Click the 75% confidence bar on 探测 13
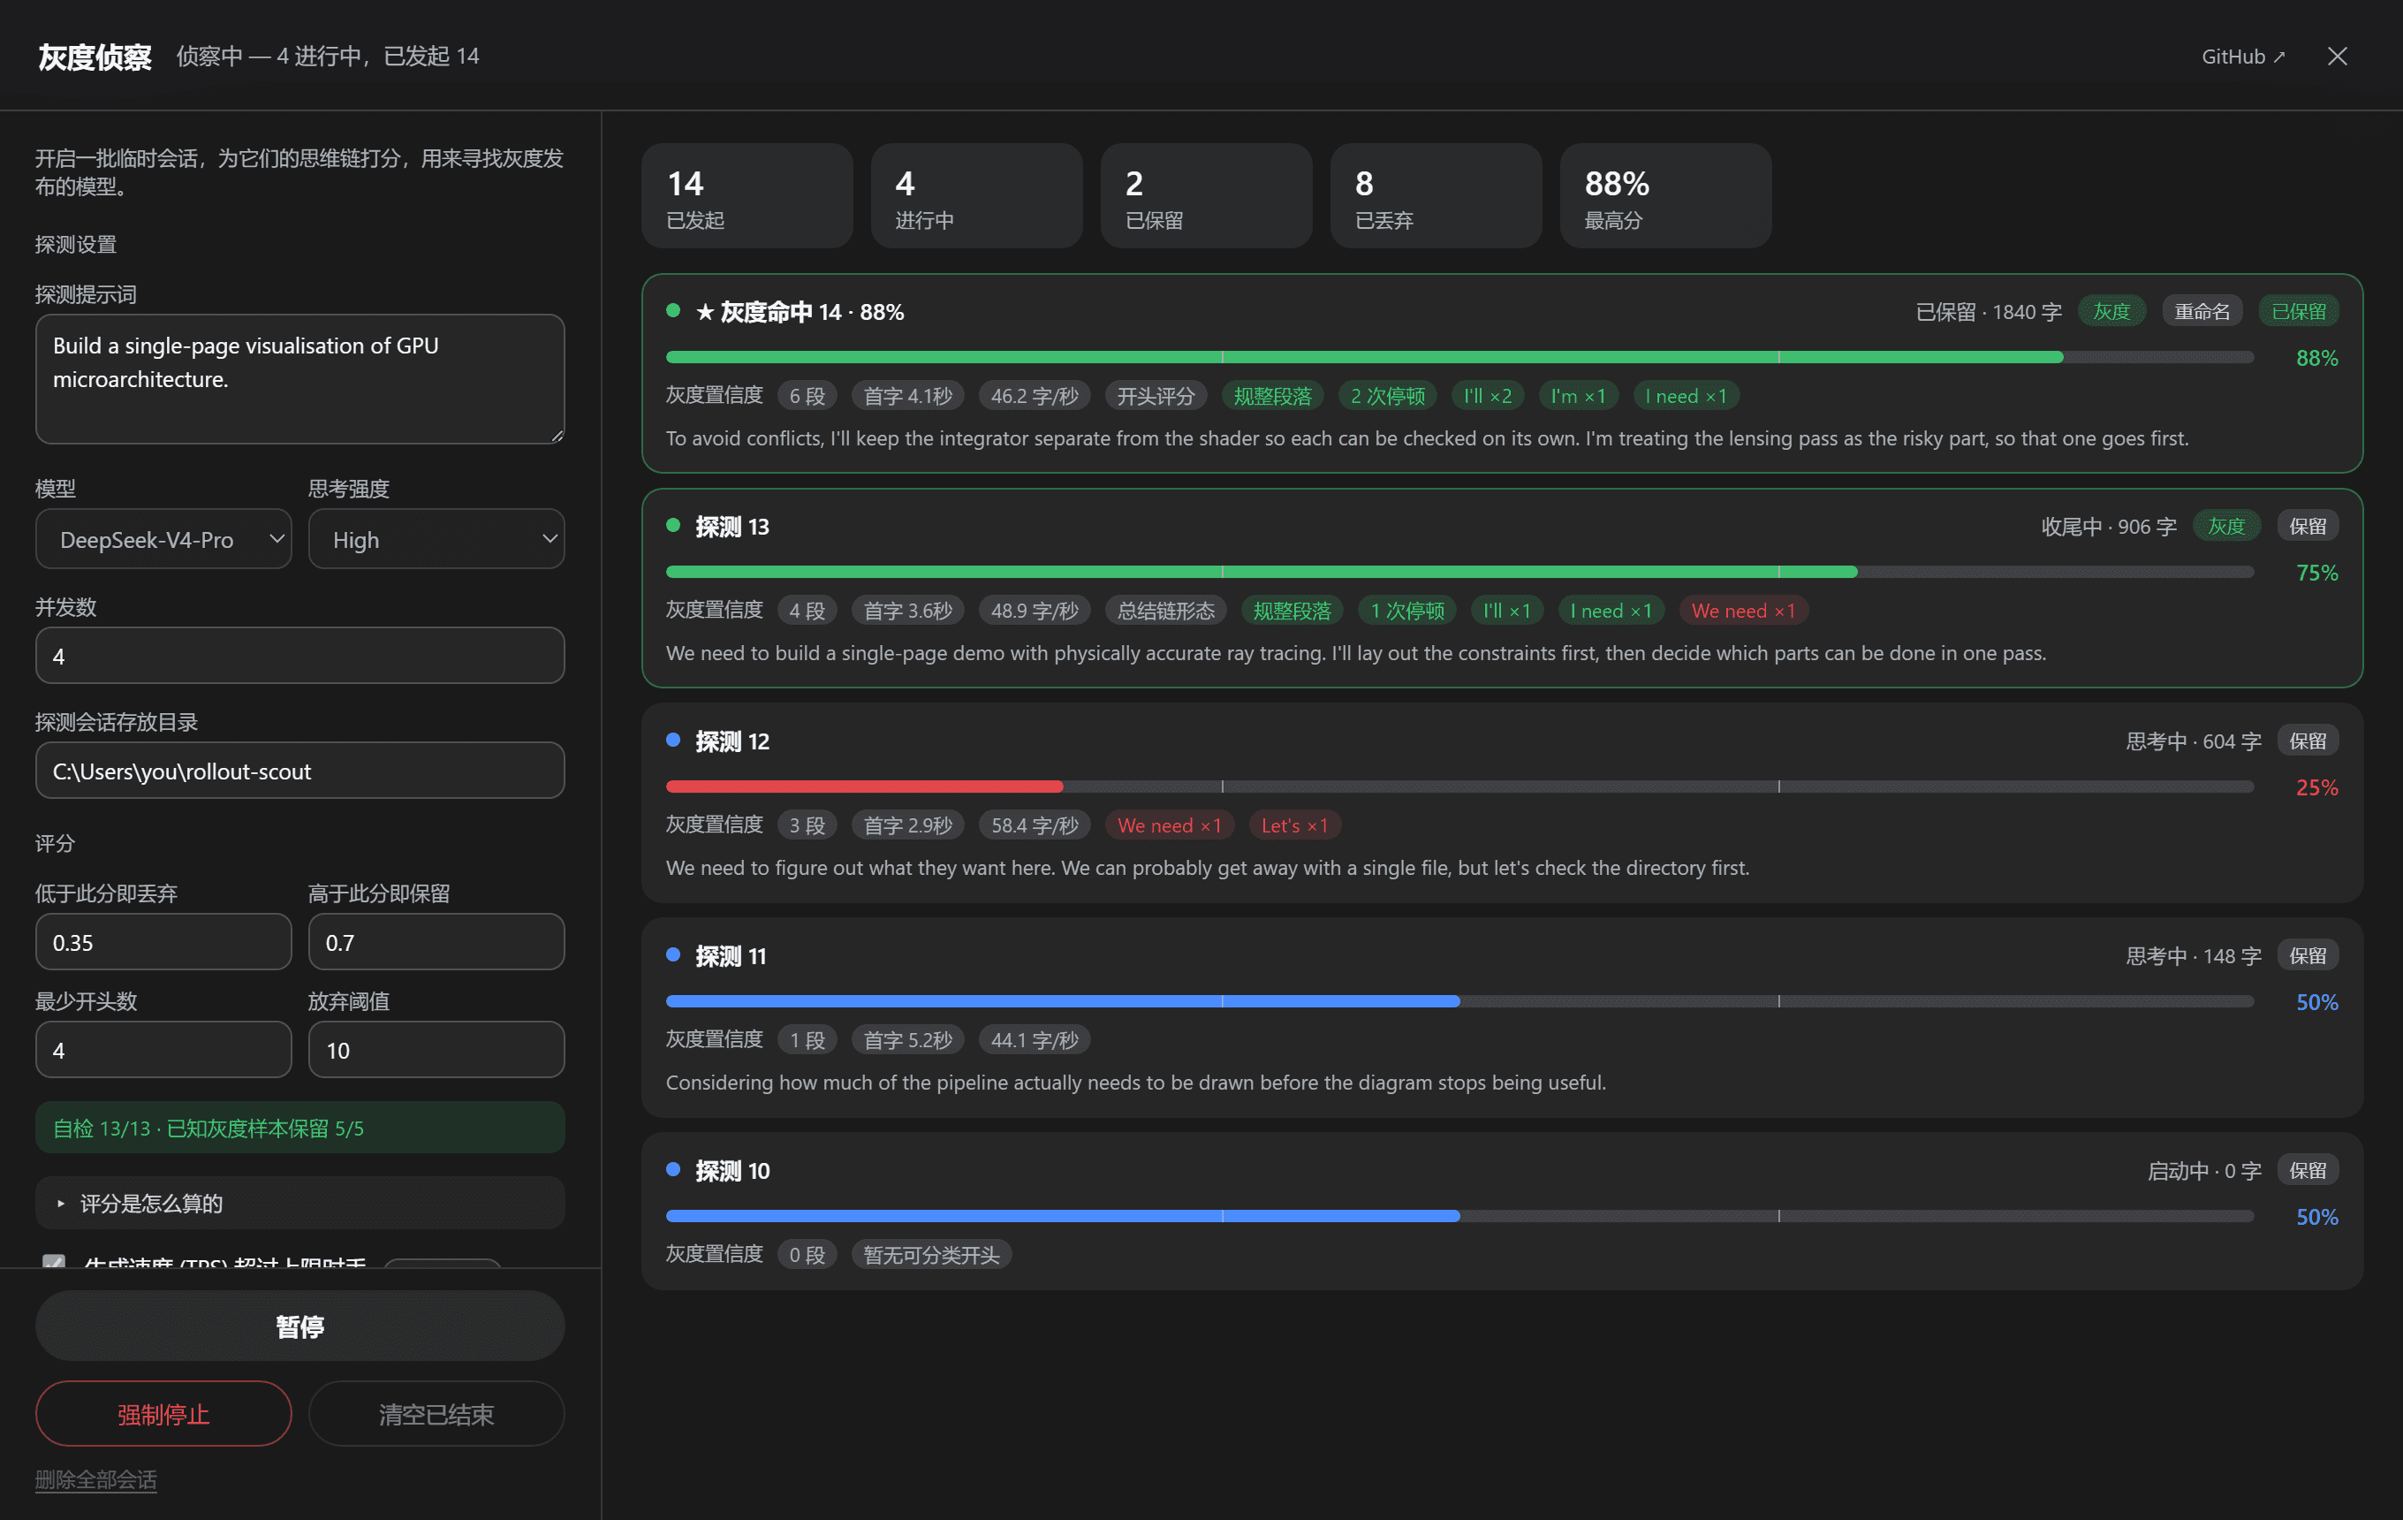The height and width of the screenshot is (1520, 2403). pos(1459,572)
